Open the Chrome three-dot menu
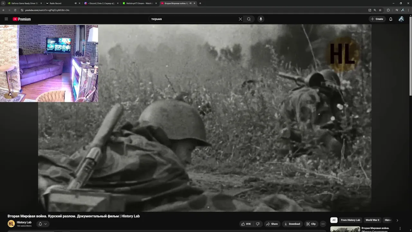Image resolution: width=412 pixels, height=232 pixels. point(408,10)
